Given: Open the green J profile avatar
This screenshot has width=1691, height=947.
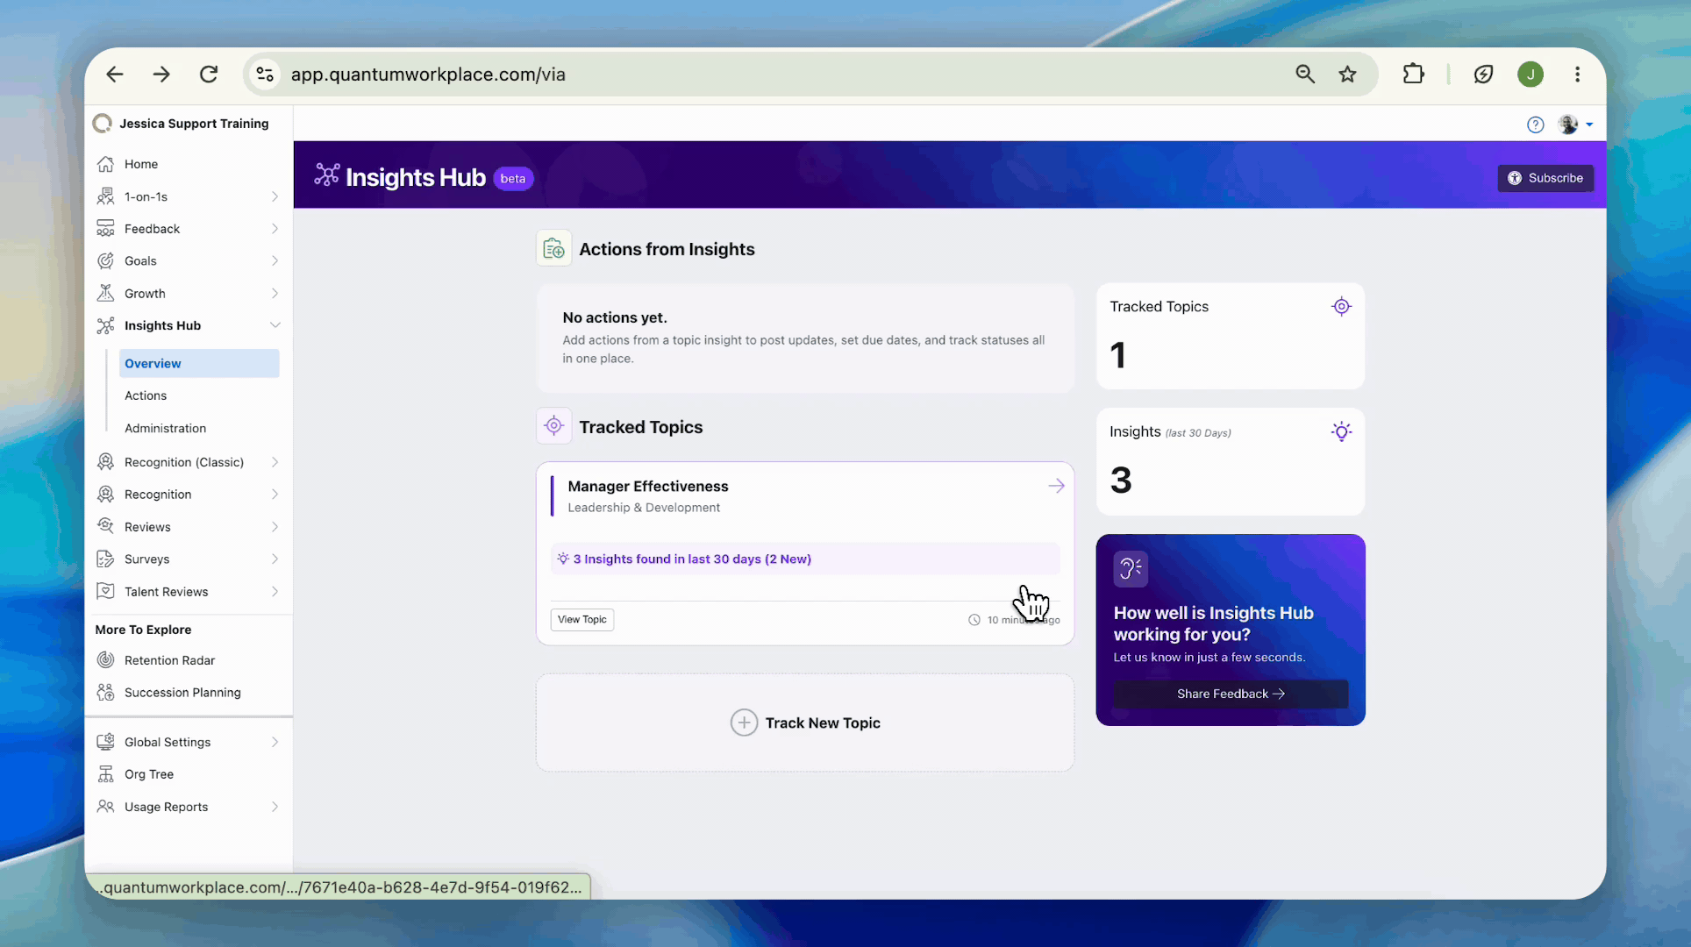Looking at the screenshot, I should pyautogui.click(x=1530, y=75).
